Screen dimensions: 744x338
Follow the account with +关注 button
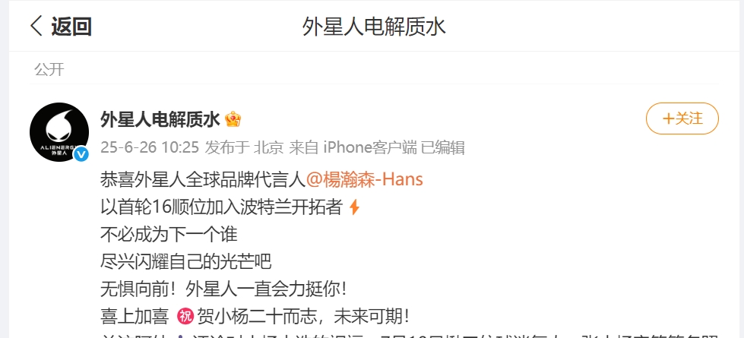click(682, 118)
